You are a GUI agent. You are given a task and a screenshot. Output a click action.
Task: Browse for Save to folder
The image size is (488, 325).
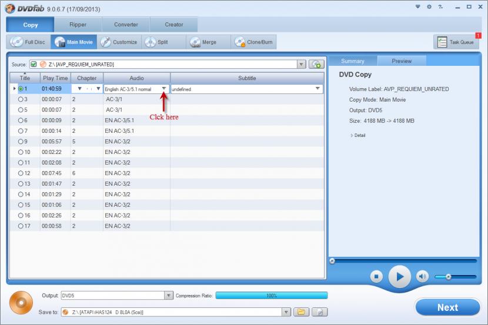click(x=301, y=312)
